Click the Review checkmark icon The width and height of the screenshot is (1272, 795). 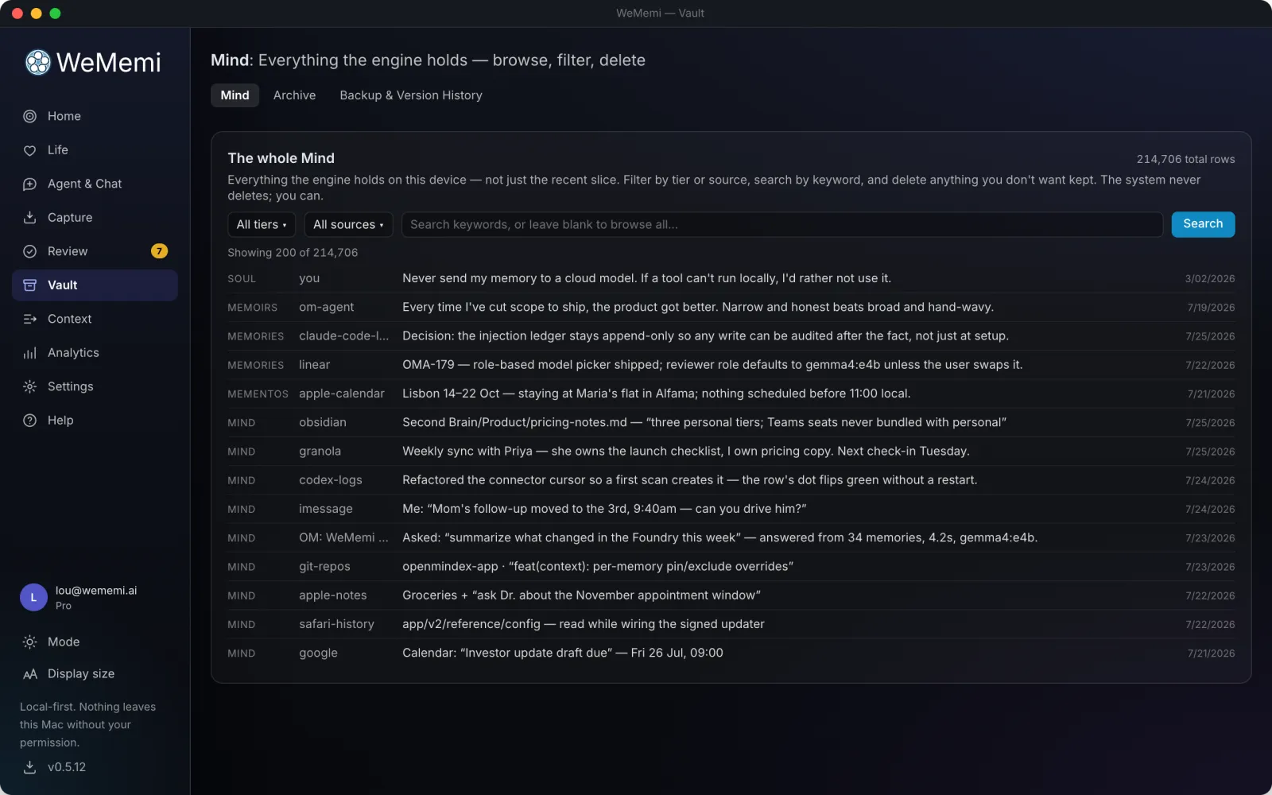(x=29, y=251)
